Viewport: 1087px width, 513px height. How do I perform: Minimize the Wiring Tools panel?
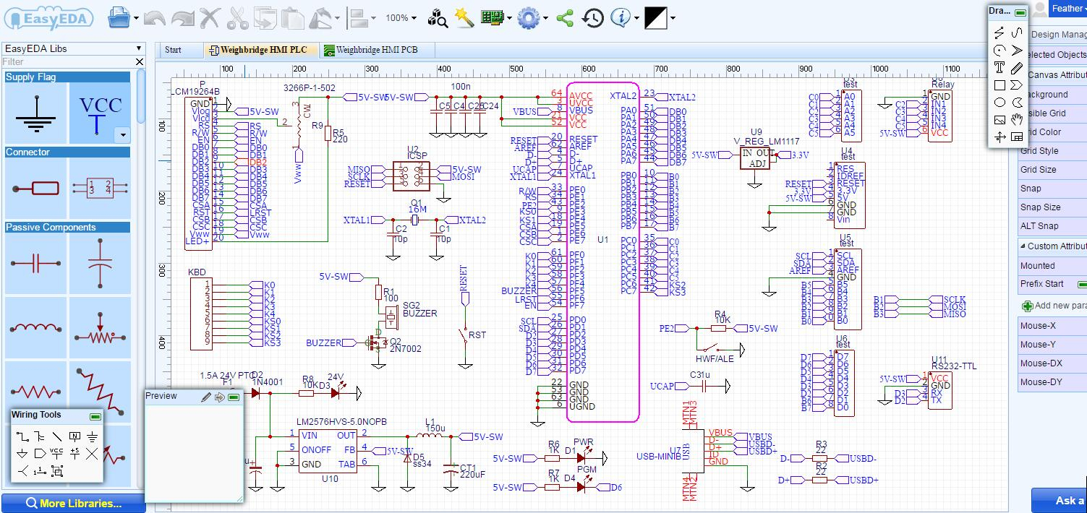[95, 416]
